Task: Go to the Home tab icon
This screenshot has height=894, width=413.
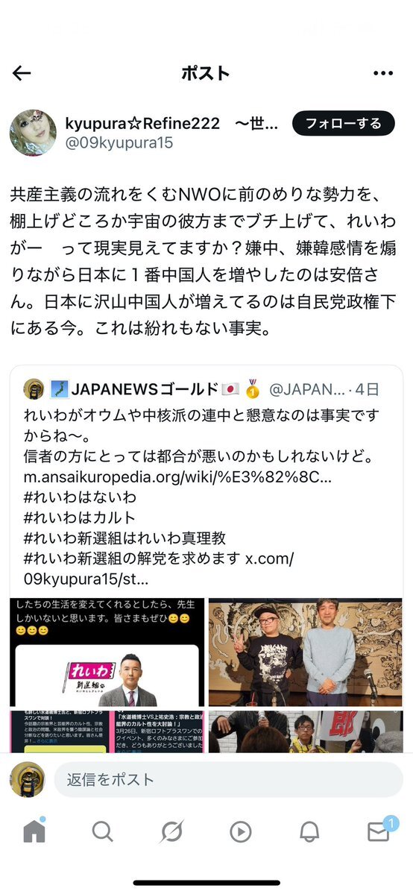Action: [34, 832]
